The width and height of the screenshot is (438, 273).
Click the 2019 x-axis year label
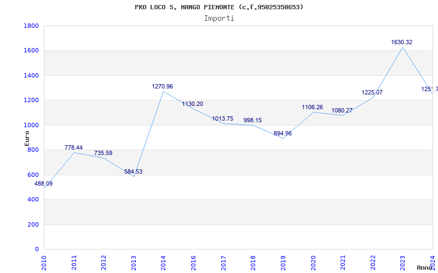[283, 263]
